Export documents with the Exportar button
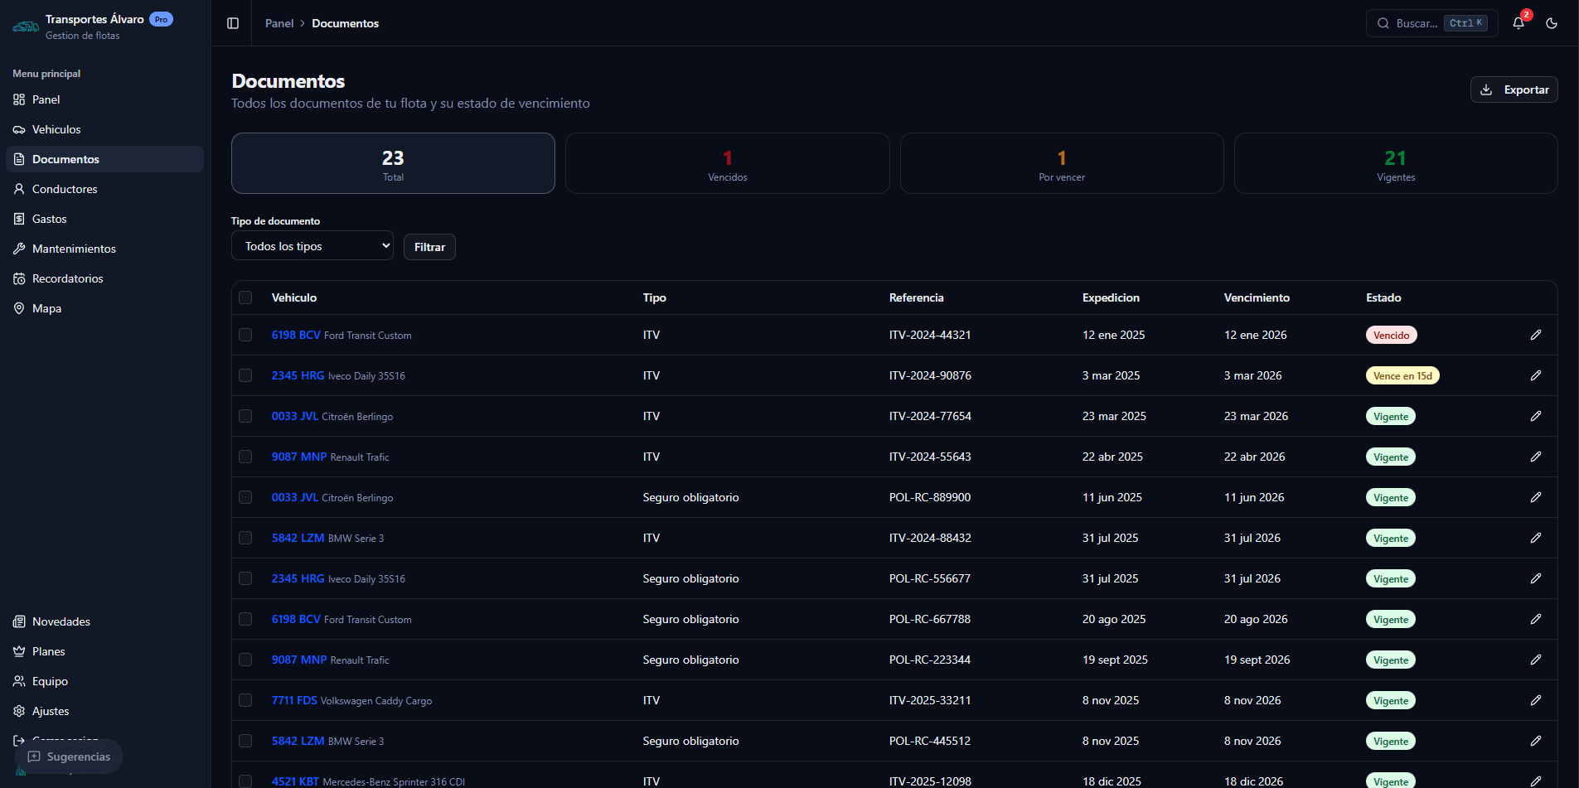 pyautogui.click(x=1514, y=89)
